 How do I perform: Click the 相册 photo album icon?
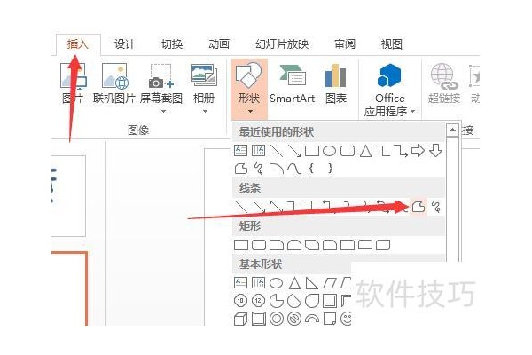[x=204, y=75]
